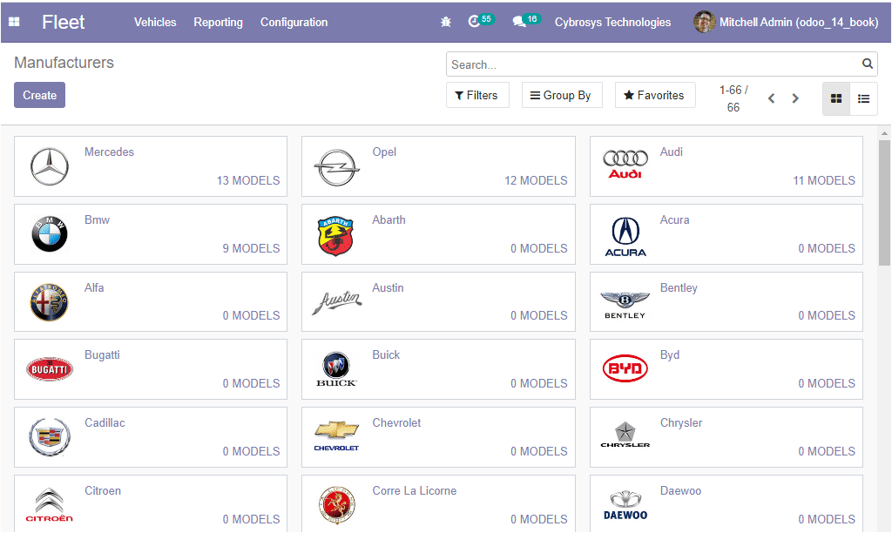Click the Chevrolet bowtie logo

pyautogui.click(x=336, y=436)
